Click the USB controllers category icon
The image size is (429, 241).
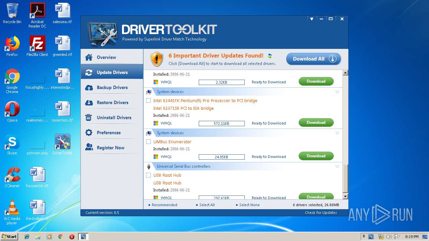click(x=149, y=166)
